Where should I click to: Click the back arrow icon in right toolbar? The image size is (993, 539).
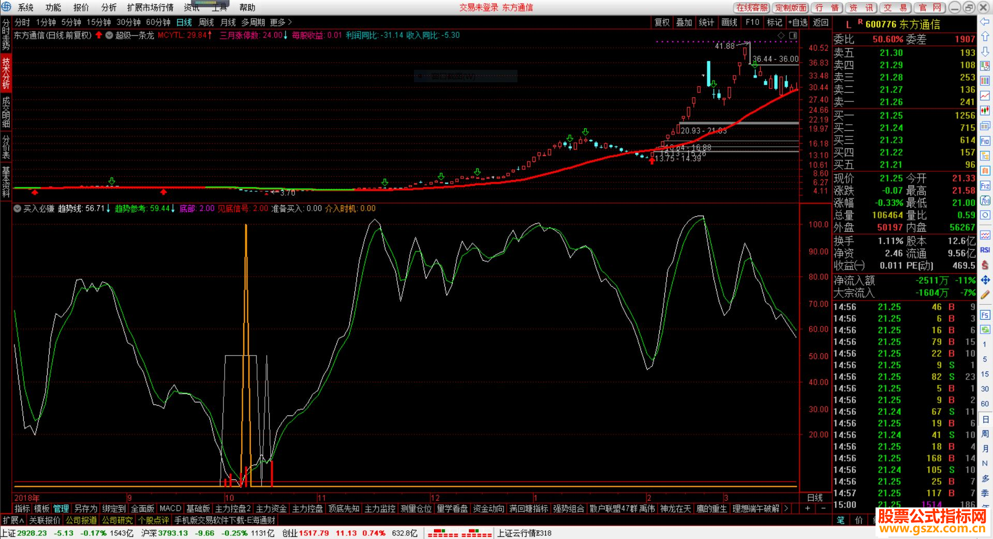(x=985, y=22)
